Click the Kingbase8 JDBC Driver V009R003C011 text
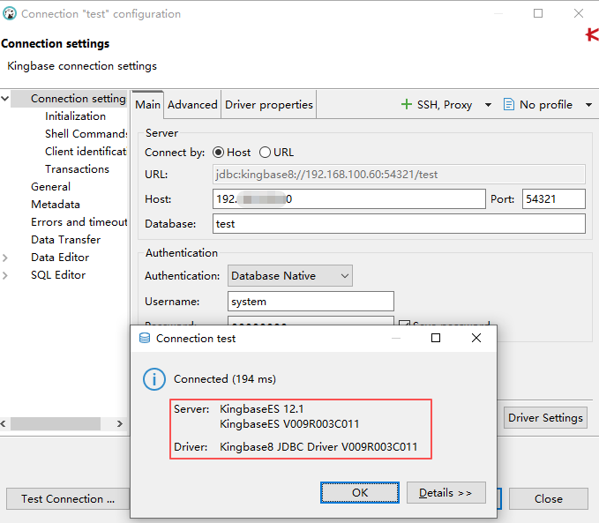The image size is (599, 523). tap(318, 447)
